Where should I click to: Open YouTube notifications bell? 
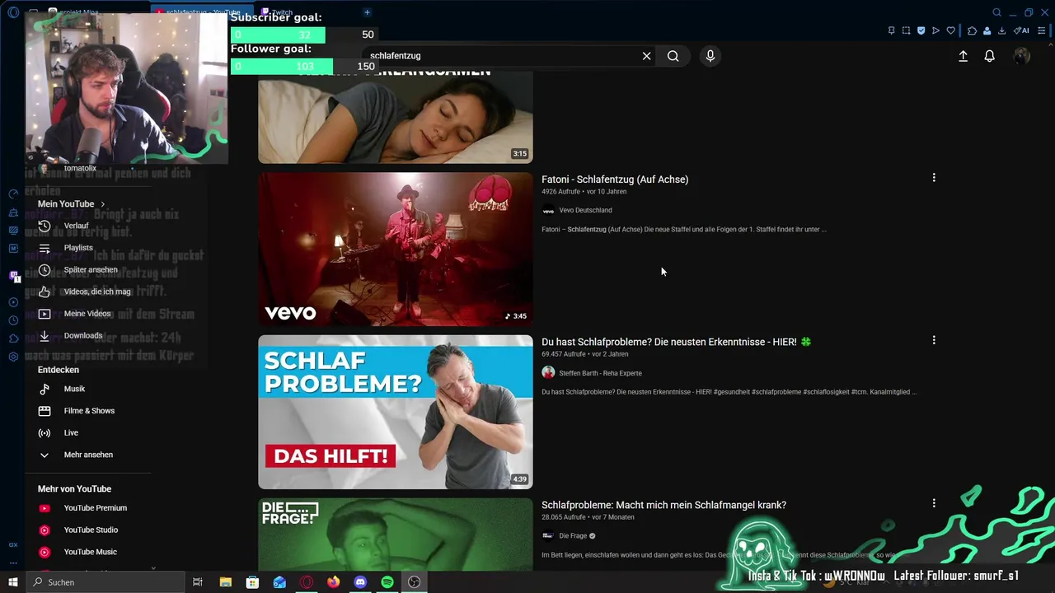click(x=990, y=56)
